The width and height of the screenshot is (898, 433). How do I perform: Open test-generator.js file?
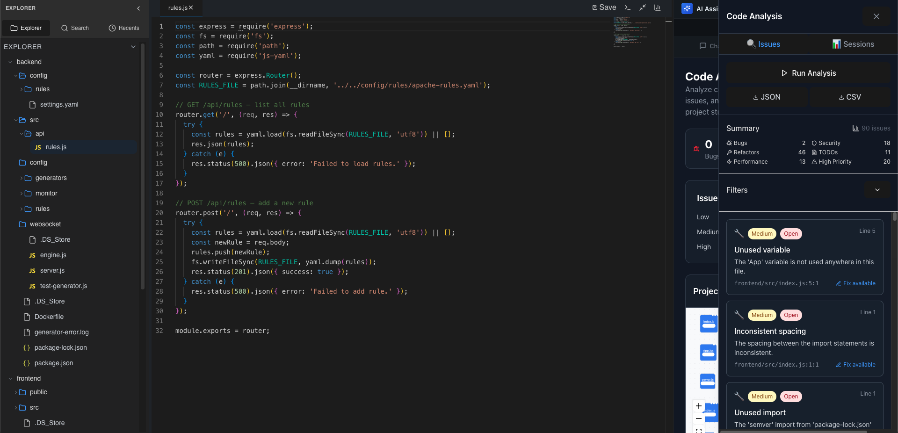pos(64,286)
